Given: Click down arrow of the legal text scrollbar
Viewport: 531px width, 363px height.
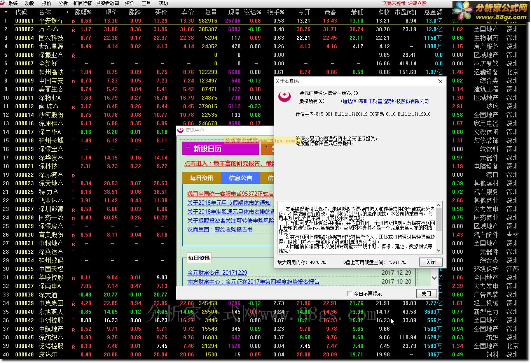Looking at the screenshot, I should click(439, 251).
